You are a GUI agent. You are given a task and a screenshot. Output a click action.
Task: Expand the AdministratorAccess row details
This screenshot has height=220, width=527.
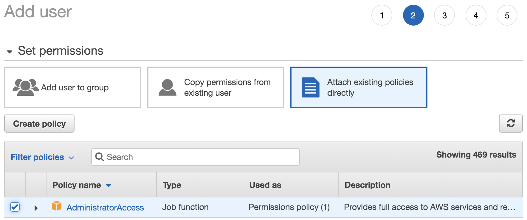[36, 208]
